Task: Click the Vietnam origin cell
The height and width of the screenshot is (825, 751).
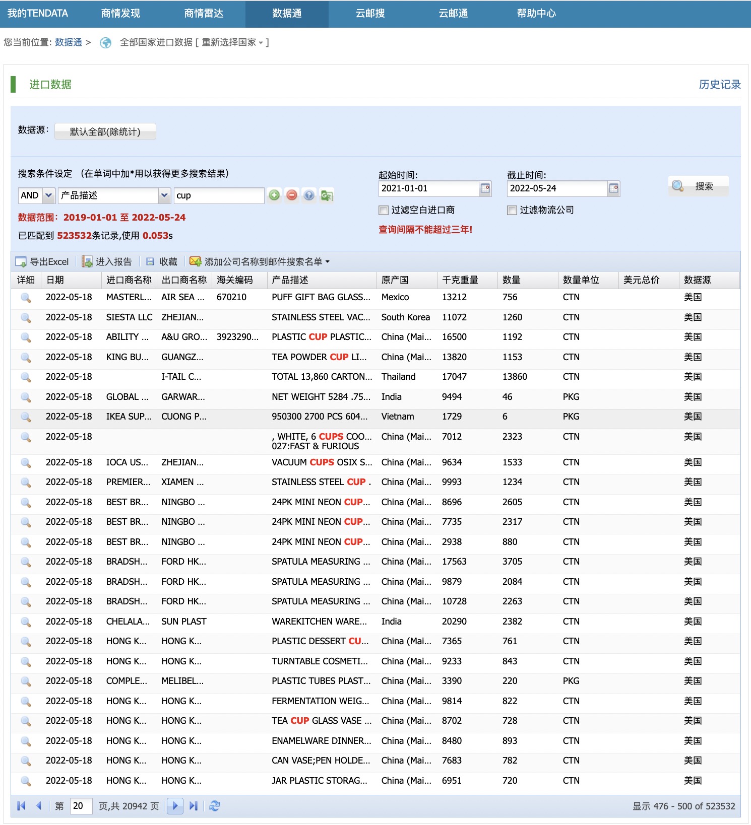Action: pyautogui.click(x=398, y=417)
